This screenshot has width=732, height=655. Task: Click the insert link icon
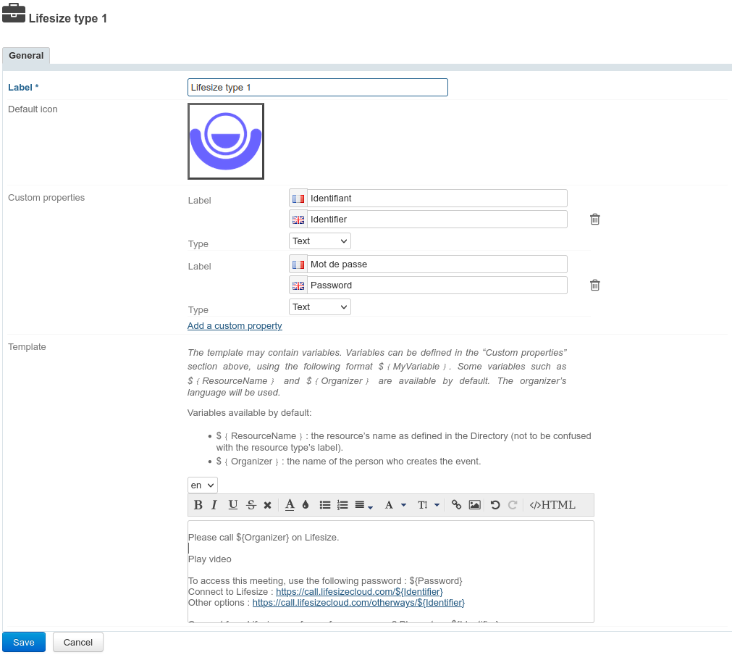tap(456, 505)
